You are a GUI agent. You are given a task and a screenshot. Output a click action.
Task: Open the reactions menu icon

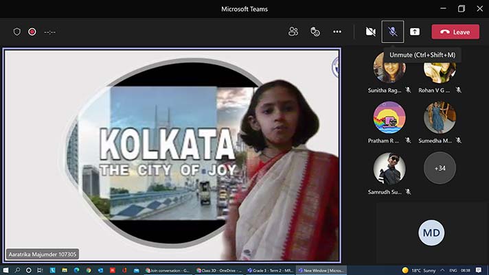(x=315, y=32)
